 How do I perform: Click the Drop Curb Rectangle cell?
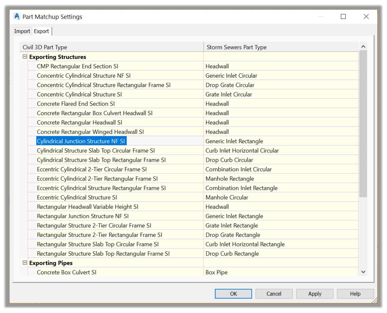(281, 254)
